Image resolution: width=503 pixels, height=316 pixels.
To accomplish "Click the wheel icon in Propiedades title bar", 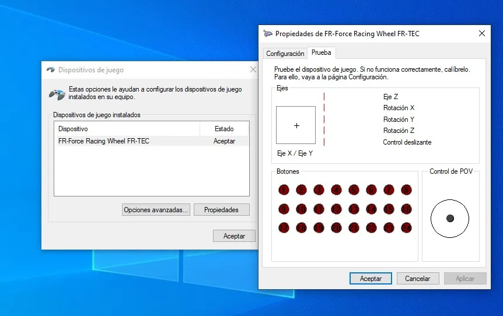I will tap(268, 33).
